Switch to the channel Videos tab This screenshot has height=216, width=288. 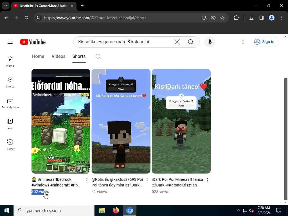pos(58,56)
